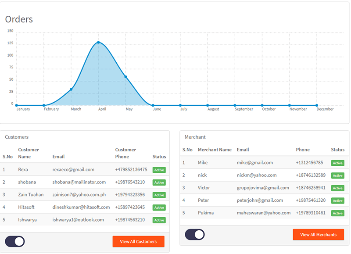Click email ishwarya1@outlook.com
The width and height of the screenshot is (351, 254).
click(78, 220)
